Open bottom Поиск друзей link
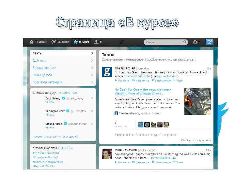235x176 pixels. coord(69,137)
